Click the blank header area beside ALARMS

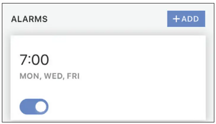click(106, 19)
